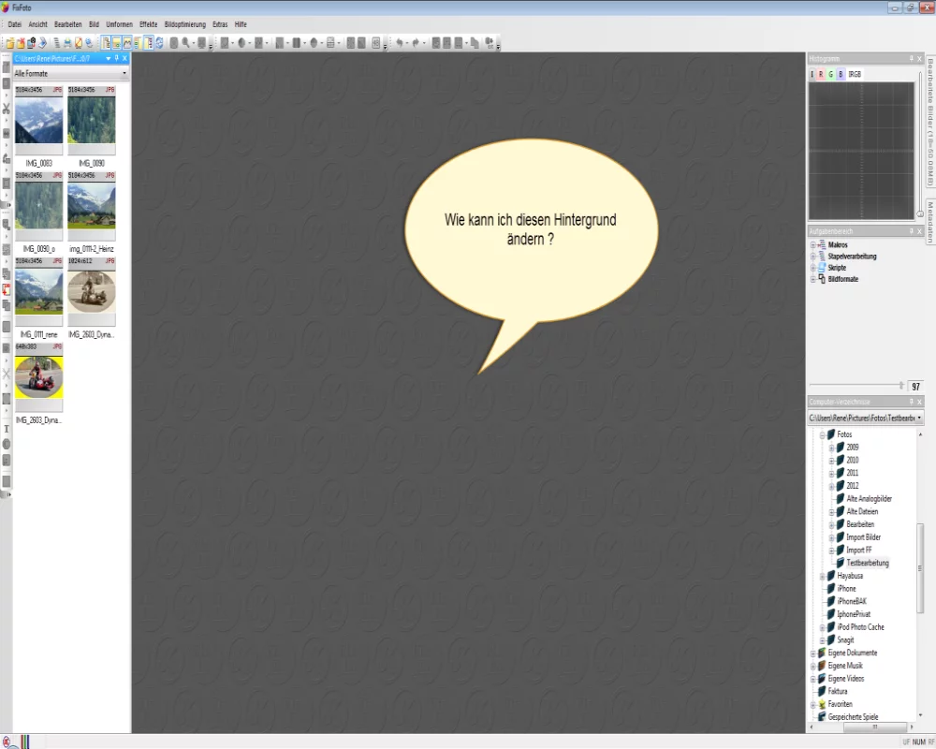Toggle the blue B histogram channel
Image resolution: width=936 pixels, height=749 pixels.
(x=841, y=74)
